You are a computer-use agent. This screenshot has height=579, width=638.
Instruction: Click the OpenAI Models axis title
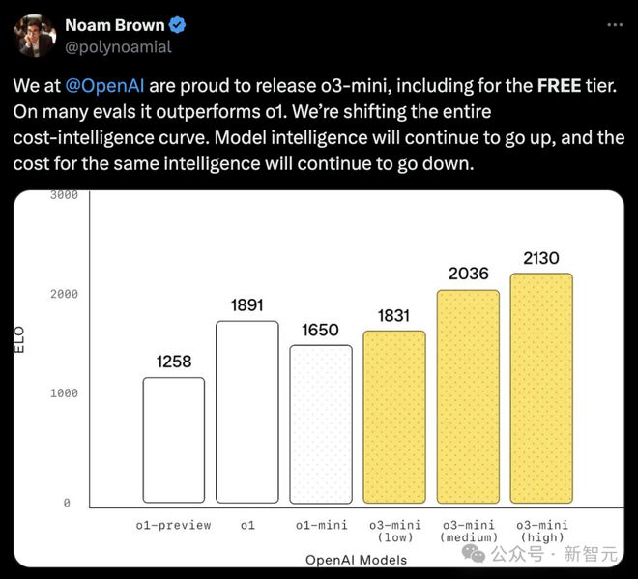tap(357, 560)
